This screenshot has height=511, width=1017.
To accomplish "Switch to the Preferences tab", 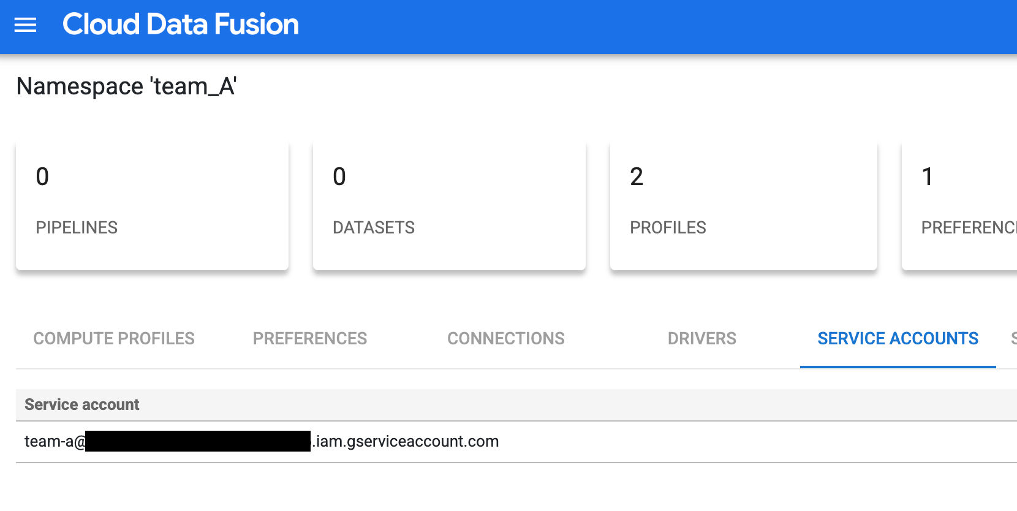I will coord(309,338).
